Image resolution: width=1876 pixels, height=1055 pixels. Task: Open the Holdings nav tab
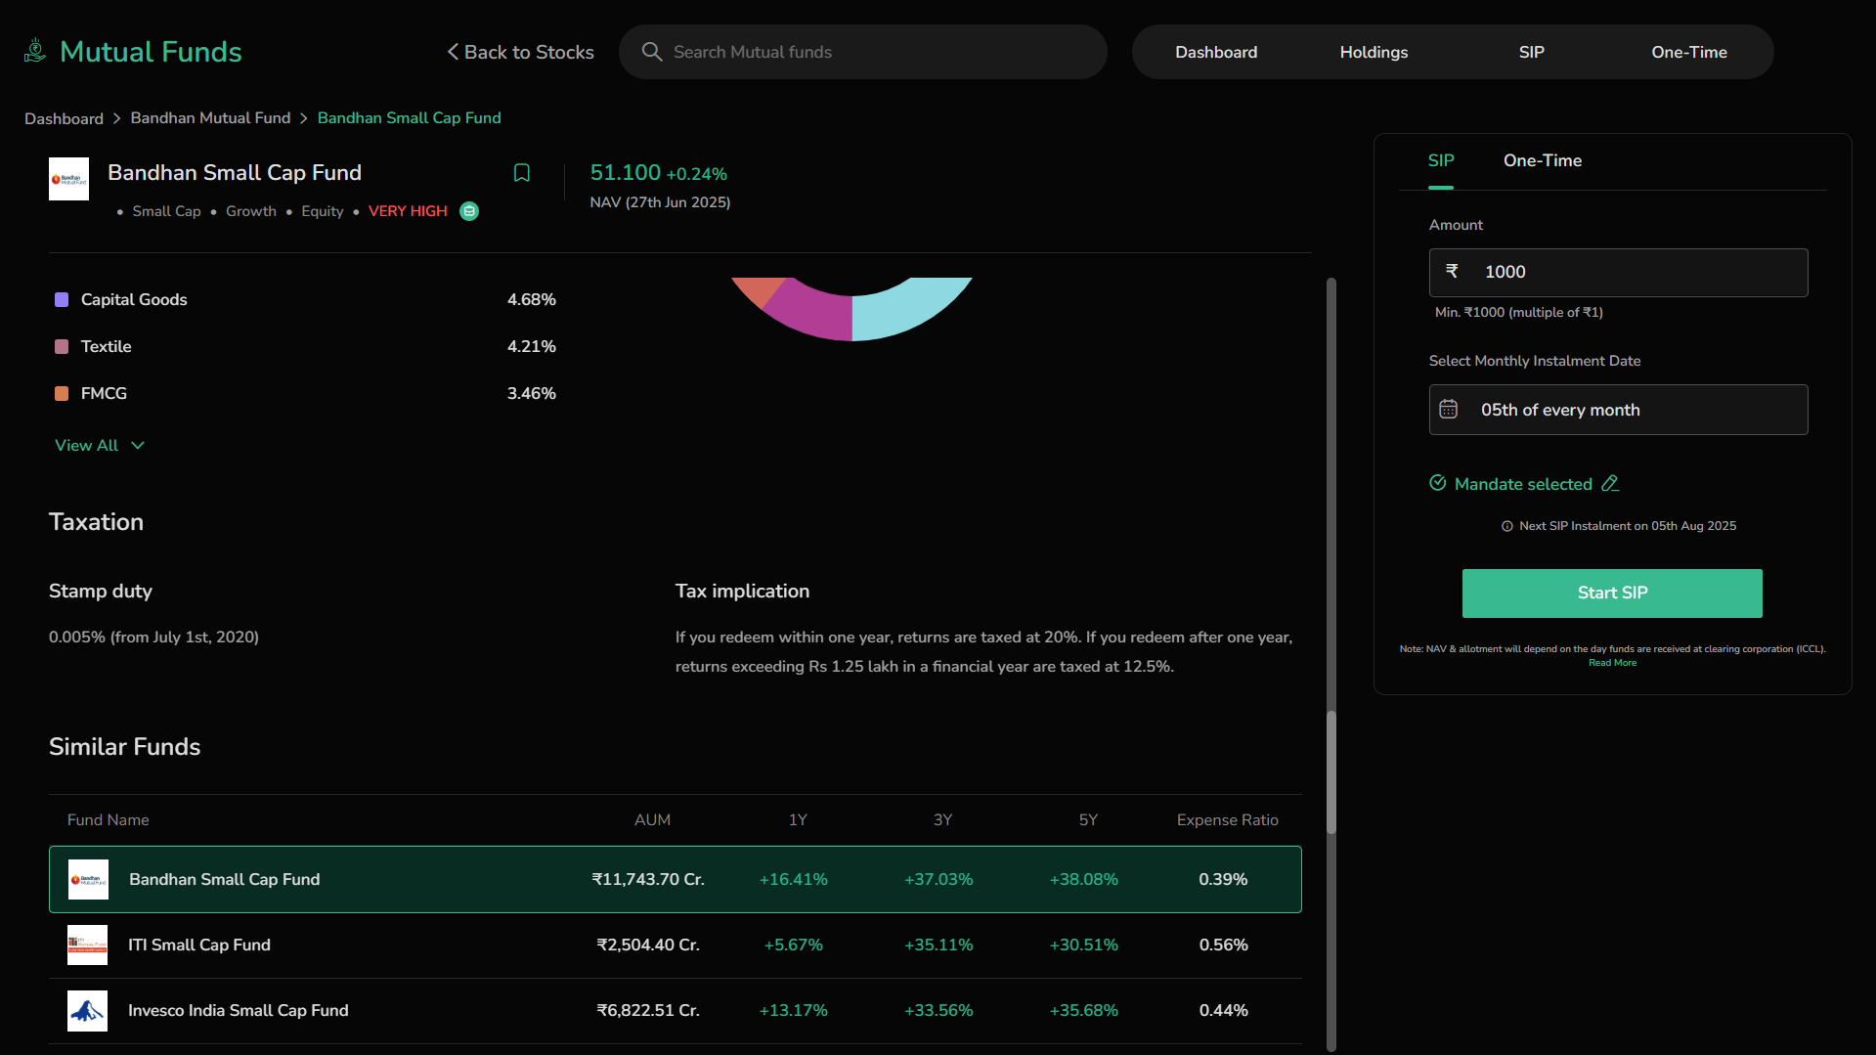(x=1374, y=52)
